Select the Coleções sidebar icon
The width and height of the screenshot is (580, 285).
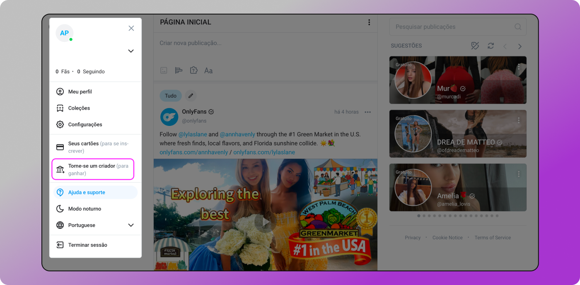click(x=60, y=108)
